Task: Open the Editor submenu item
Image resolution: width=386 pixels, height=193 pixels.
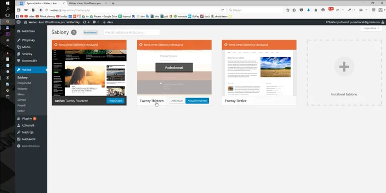Action: (x=21, y=111)
